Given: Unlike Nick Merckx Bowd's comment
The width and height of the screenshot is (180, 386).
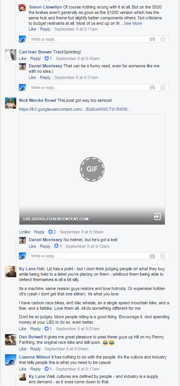Looking at the screenshot, I should pyautogui.click(x=25, y=232).
